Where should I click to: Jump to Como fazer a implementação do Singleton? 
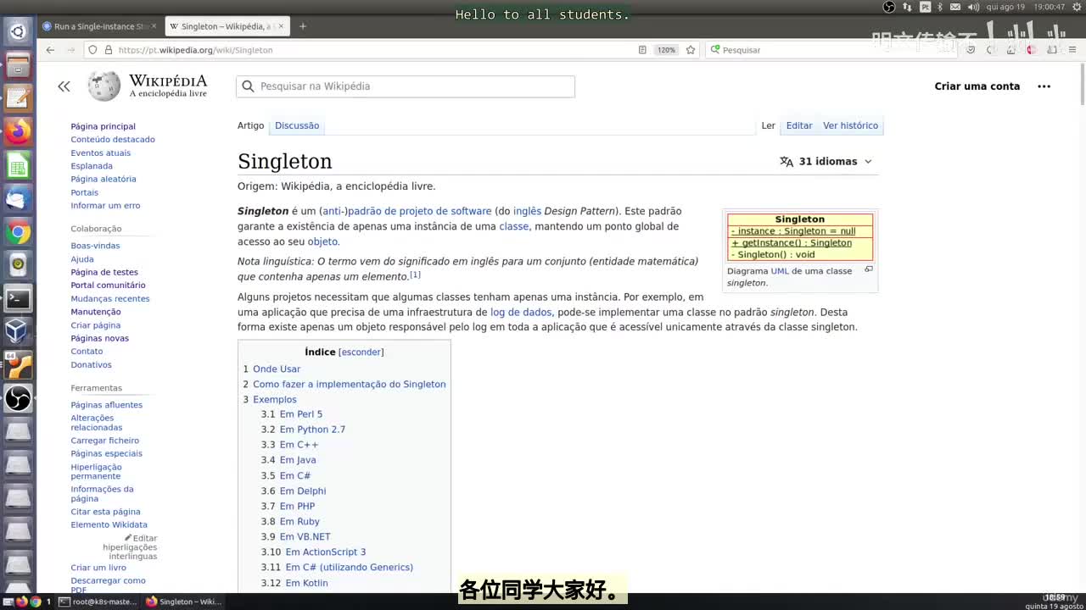tap(349, 385)
